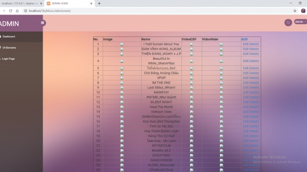The image size is (307, 172).
Task: Click the VideoEXP thumbnail for VPOP row
Action: click(x=192, y=78)
